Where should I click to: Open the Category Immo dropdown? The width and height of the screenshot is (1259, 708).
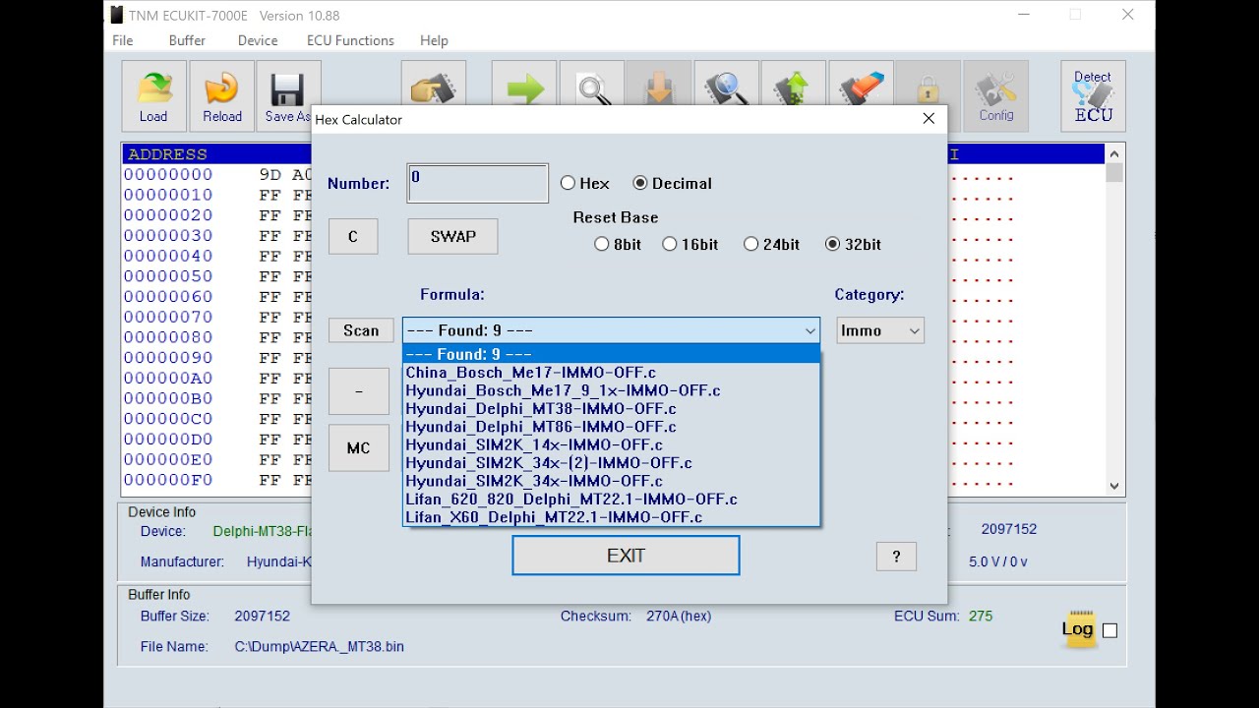pos(880,330)
